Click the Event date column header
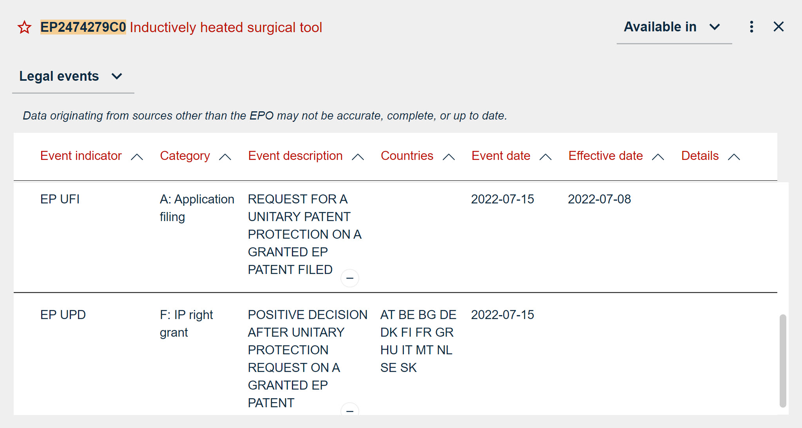The width and height of the screenshot is (802, 428). (501, 156)
